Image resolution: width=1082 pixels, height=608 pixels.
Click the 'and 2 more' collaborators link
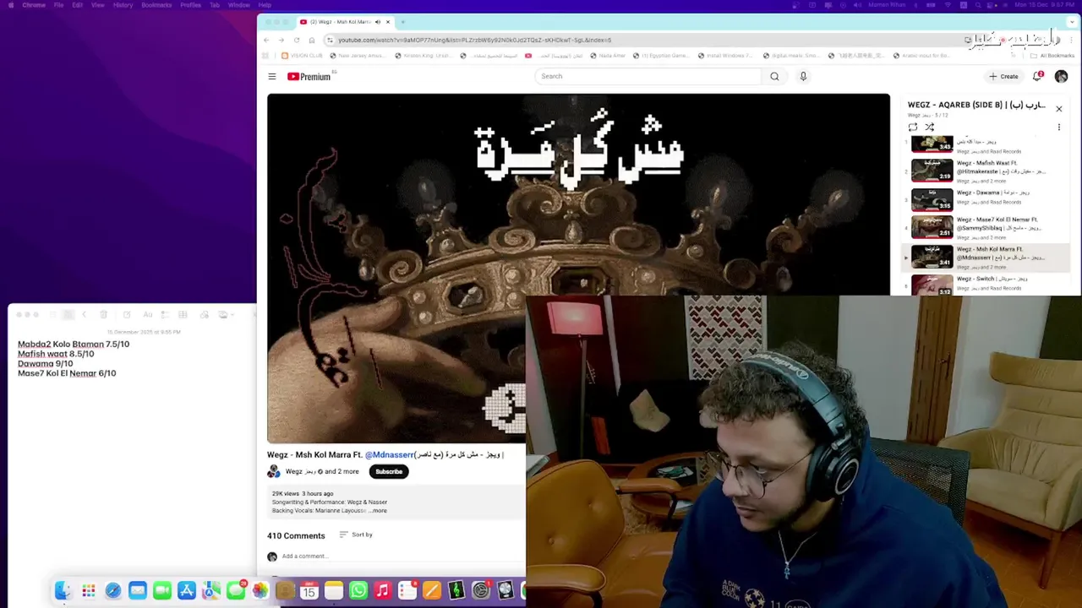click(x=342, y=471)
